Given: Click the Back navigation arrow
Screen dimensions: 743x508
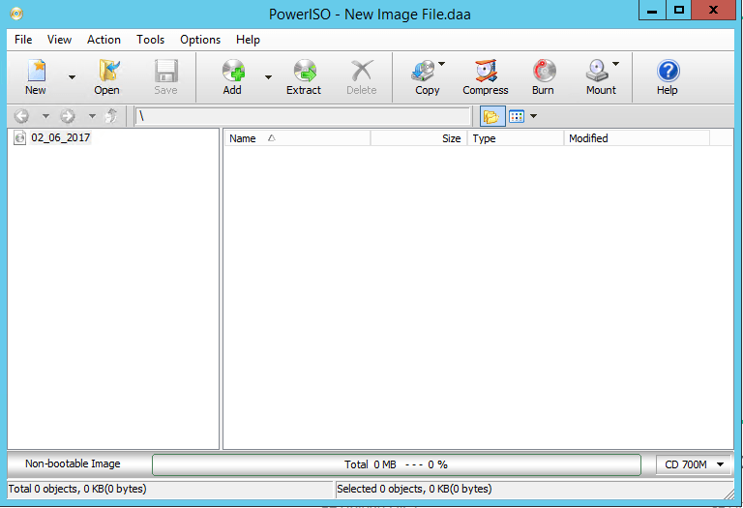Looking at the screenshot, I should pyautogui.click(x=22, y=115).
